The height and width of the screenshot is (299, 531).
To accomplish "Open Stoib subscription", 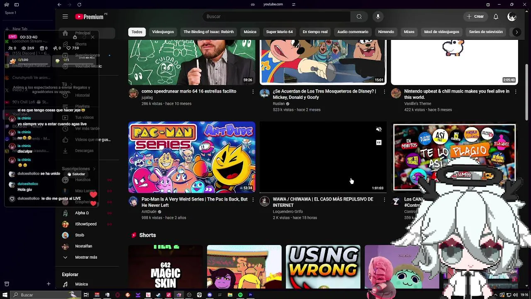I will click(80, 235).
